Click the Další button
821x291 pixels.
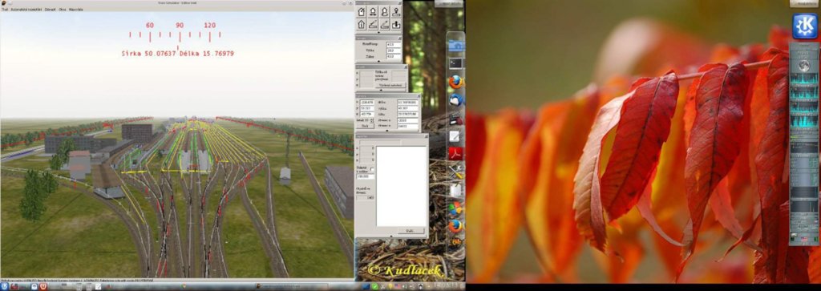[411, 230]
